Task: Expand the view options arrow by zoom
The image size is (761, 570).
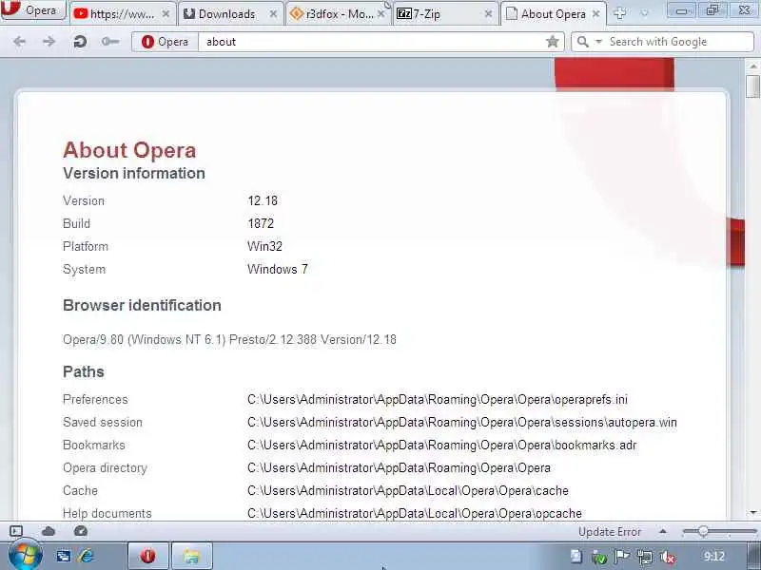Action: [x=662, y=532]
